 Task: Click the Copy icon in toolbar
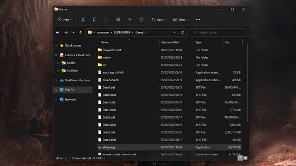(x=94, y=19)
